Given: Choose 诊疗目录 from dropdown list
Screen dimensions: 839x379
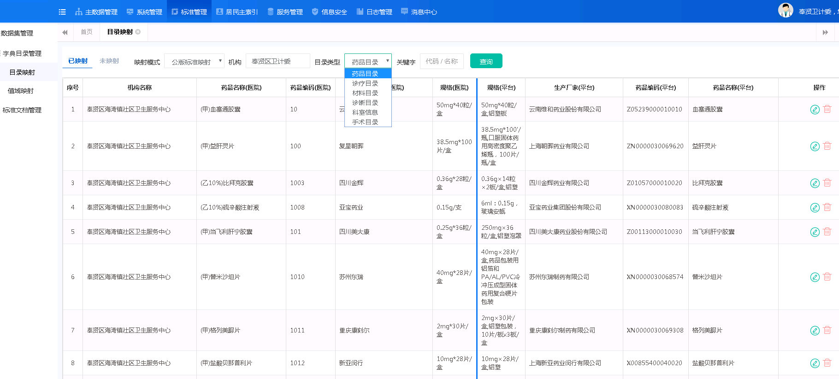Looking at the screenshot, I should 365,83.
